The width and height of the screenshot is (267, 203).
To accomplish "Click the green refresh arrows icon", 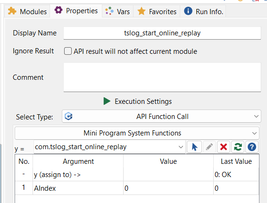I will (x=238, y=147).
